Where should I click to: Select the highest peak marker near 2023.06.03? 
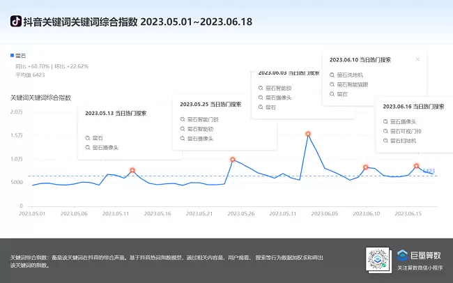307,134
